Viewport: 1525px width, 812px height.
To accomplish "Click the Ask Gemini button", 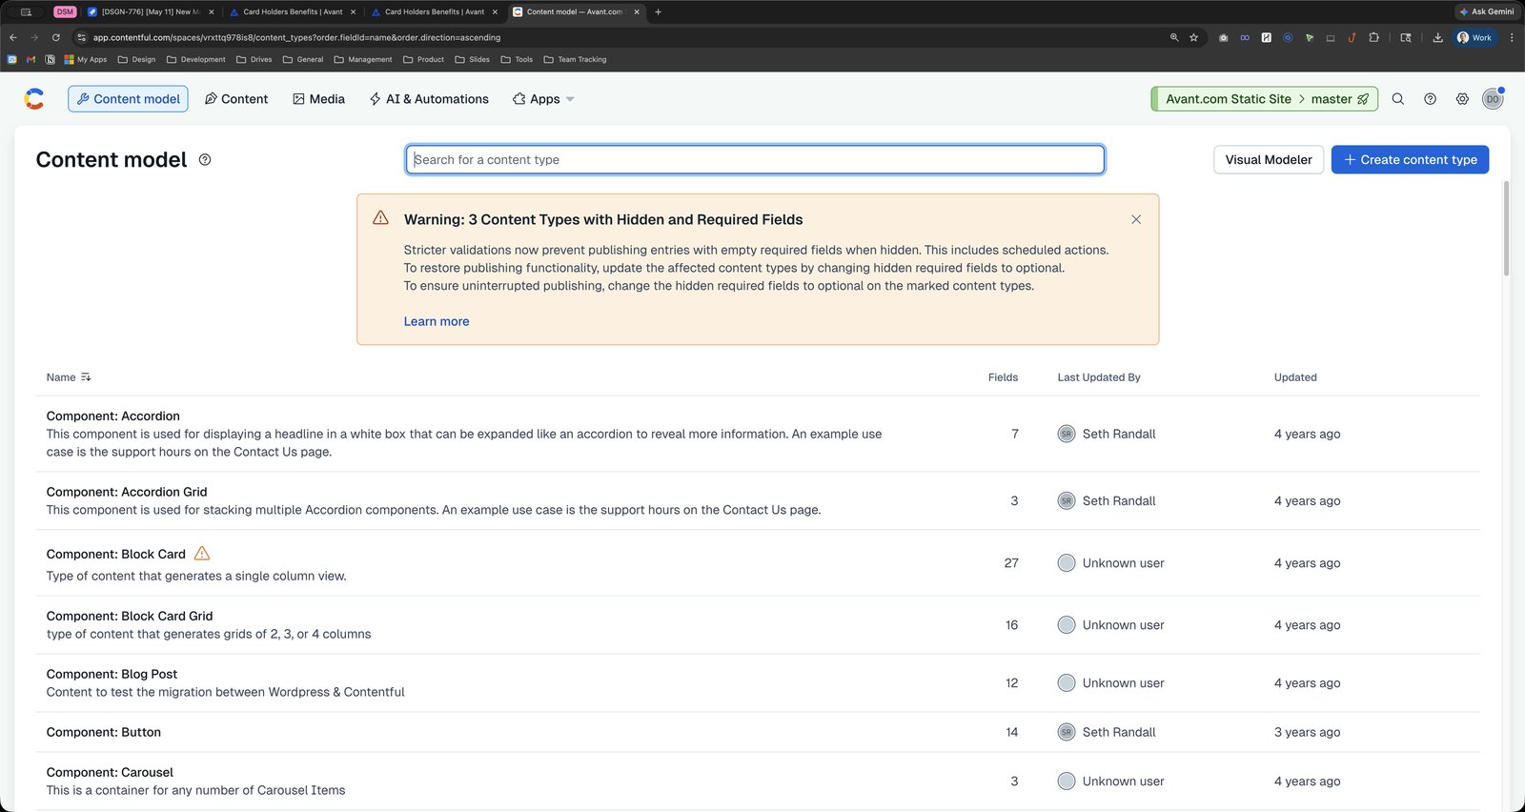I will click(x=1486, y=11).
